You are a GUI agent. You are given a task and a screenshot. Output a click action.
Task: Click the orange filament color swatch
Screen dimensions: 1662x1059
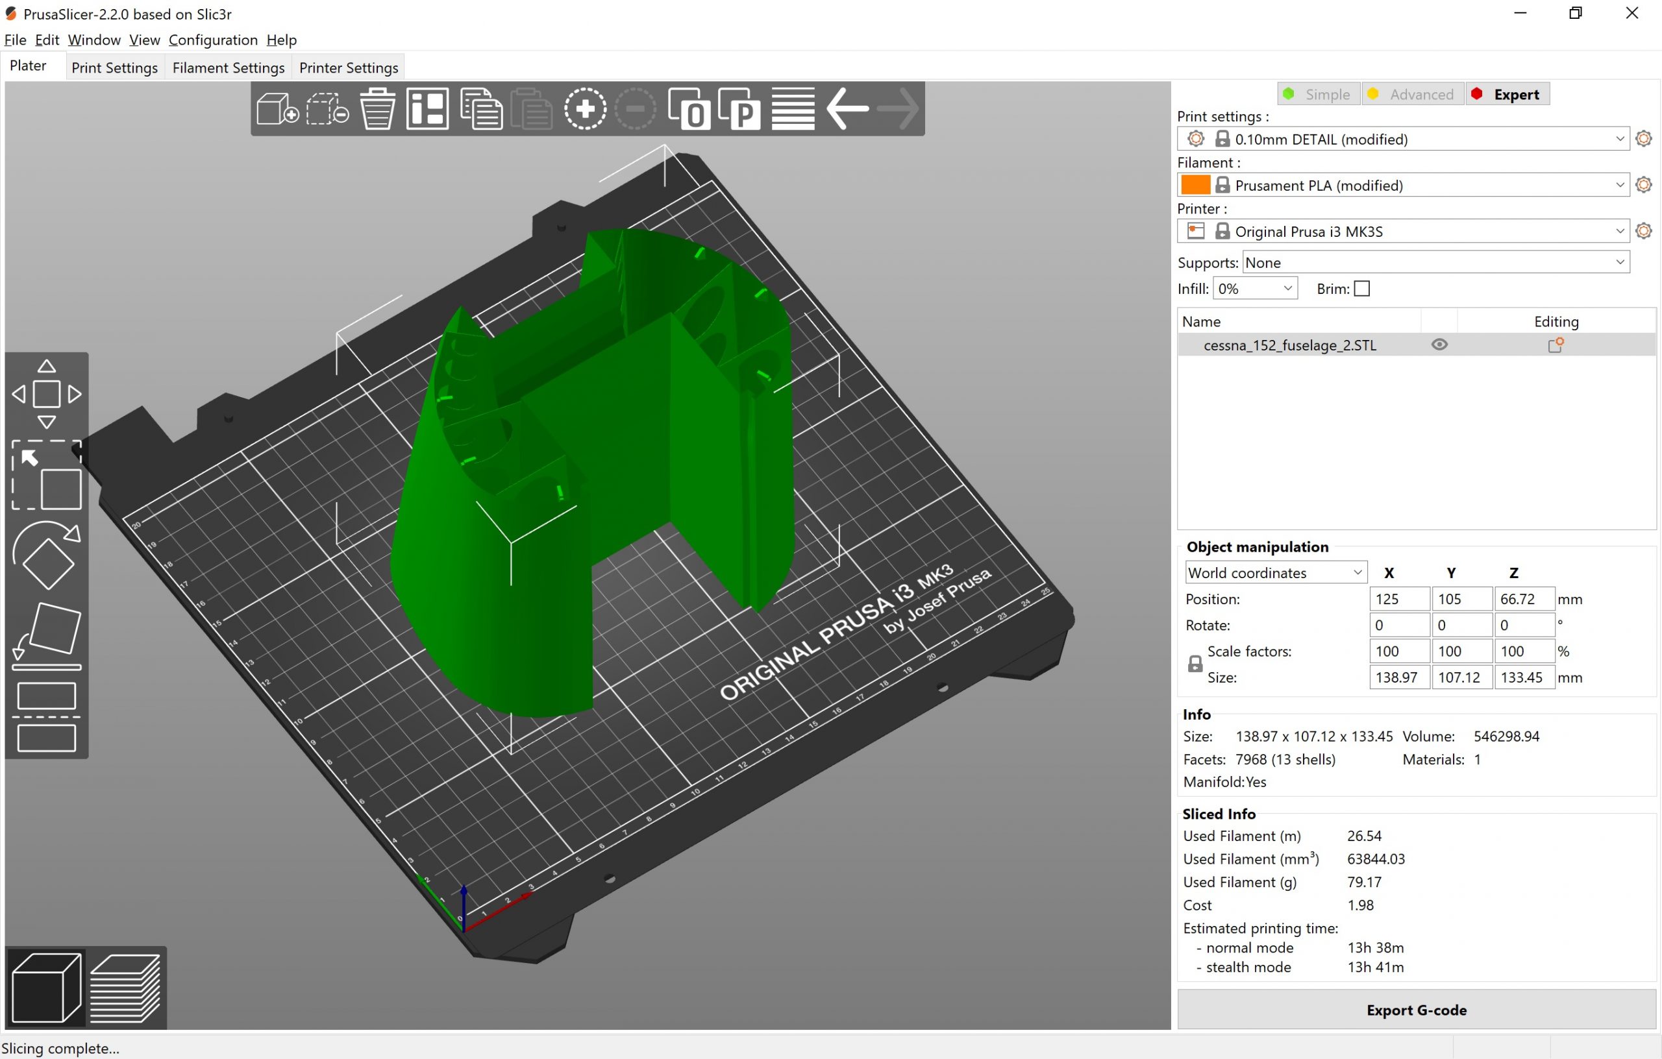(x=1195, y=185)
